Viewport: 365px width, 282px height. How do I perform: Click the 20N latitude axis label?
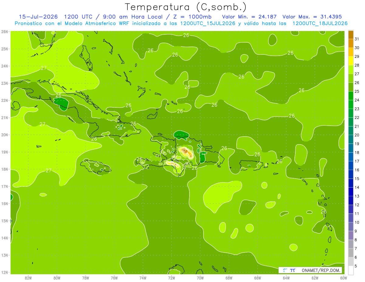tap(4, 135)
